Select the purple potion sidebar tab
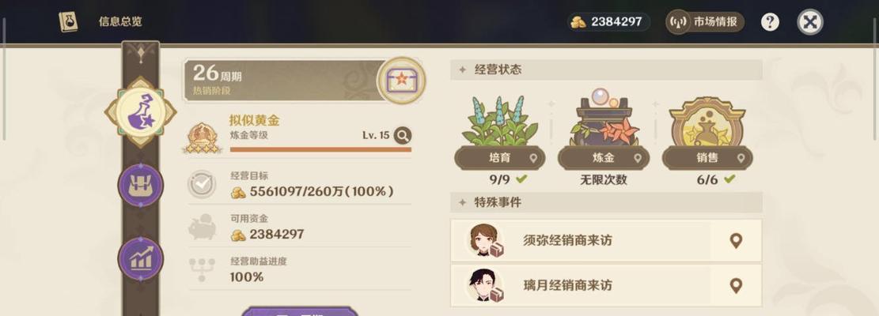The image size is (879, 316). (x=140, y=112)
